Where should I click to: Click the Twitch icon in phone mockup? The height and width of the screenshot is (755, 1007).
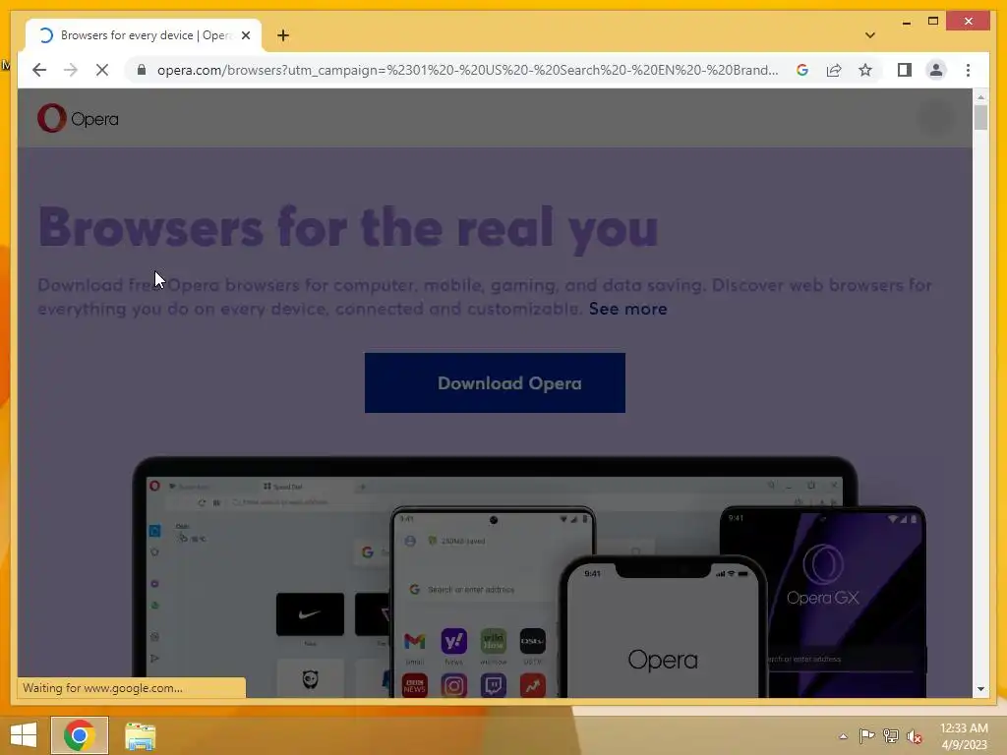[x=494, y=685]
